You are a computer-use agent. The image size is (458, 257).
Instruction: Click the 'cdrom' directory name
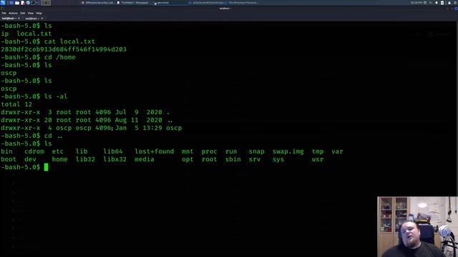pos(34,151)
